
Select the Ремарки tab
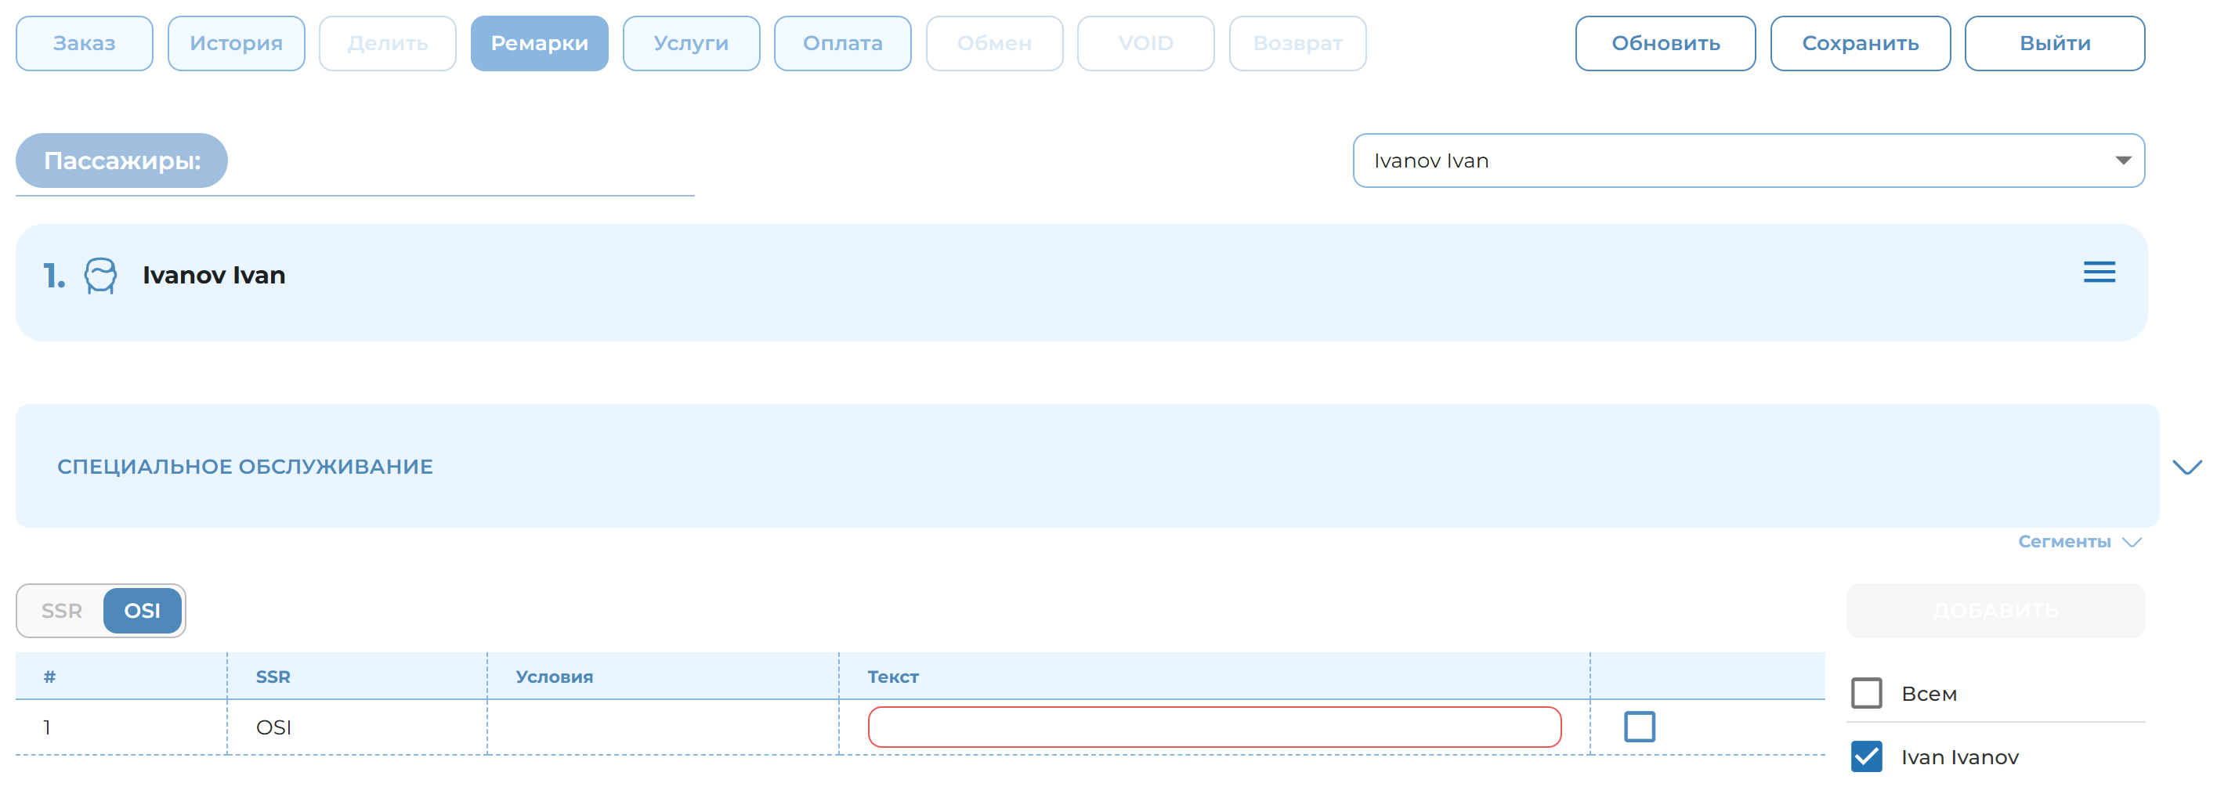point(539,44)
